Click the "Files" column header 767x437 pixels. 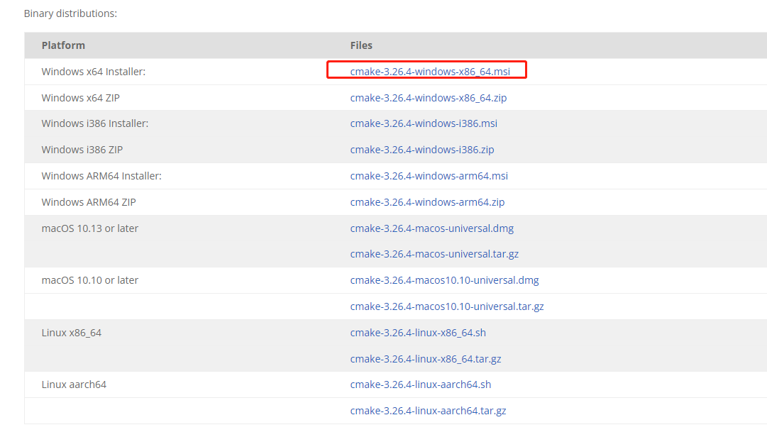click(361, 45)
